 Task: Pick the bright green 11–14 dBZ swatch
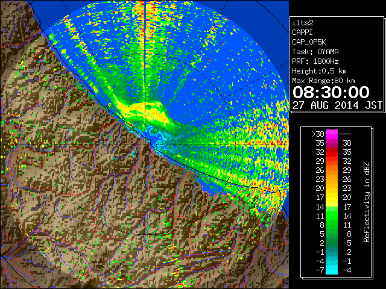(332, 216)
